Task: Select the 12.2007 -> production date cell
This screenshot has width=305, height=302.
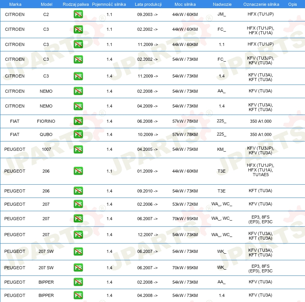Action: coord(148,235)
